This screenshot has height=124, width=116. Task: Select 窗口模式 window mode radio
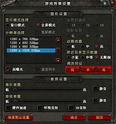tap(7, 25)
